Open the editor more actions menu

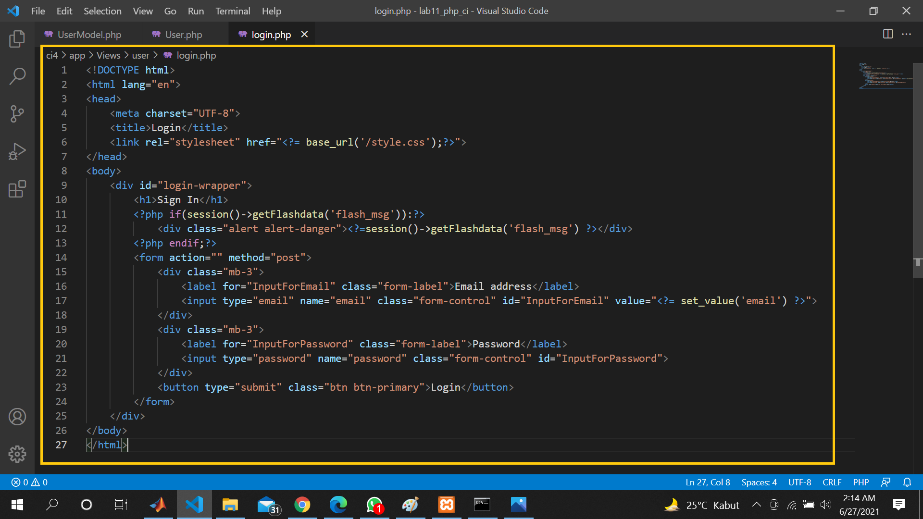908,34
